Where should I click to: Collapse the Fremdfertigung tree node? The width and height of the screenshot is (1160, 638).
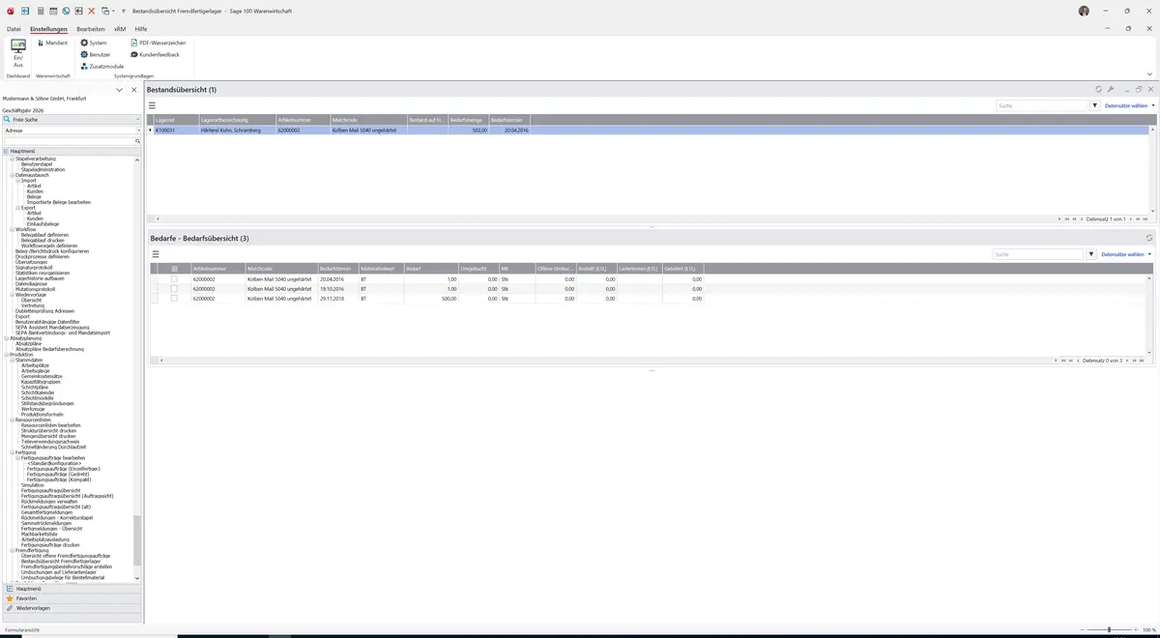tap(12, 550)
